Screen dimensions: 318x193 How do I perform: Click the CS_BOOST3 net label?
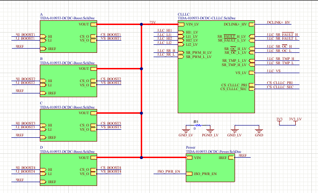coord(111,123)
